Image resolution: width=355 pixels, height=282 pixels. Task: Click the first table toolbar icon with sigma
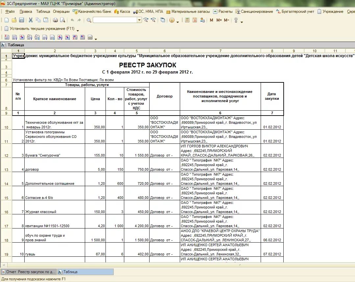7,37
